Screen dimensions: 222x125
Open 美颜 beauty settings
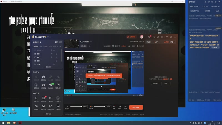point(114,107)
